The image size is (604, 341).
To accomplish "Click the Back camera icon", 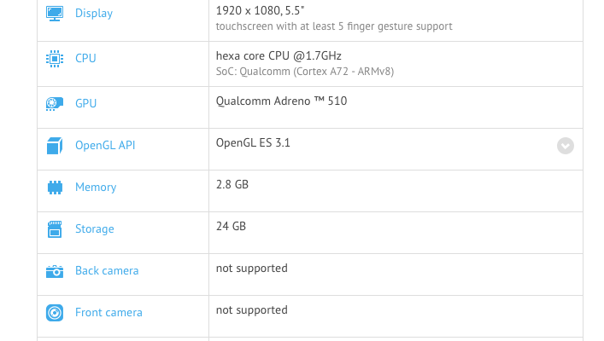I will point(55,271).
